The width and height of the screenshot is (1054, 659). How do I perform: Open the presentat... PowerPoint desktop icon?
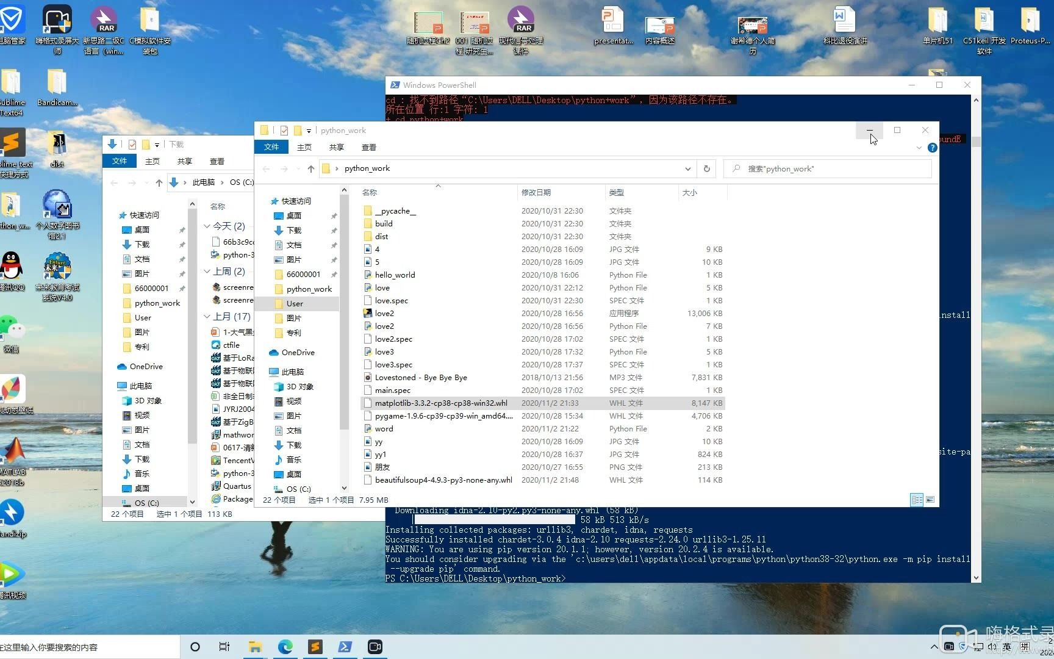(613, 26)
